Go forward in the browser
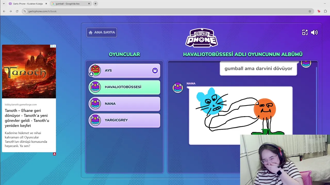This screenshot has width=330, height=185. click(11, 11)
